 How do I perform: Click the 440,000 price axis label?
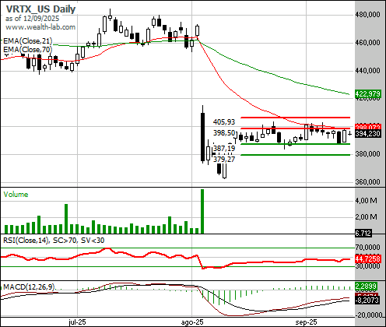click(x=367, y=70)
